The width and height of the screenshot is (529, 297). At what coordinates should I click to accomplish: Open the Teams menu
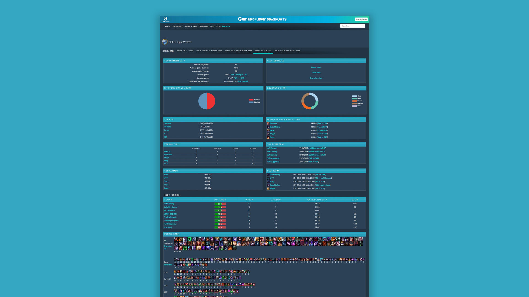[187, 26]
